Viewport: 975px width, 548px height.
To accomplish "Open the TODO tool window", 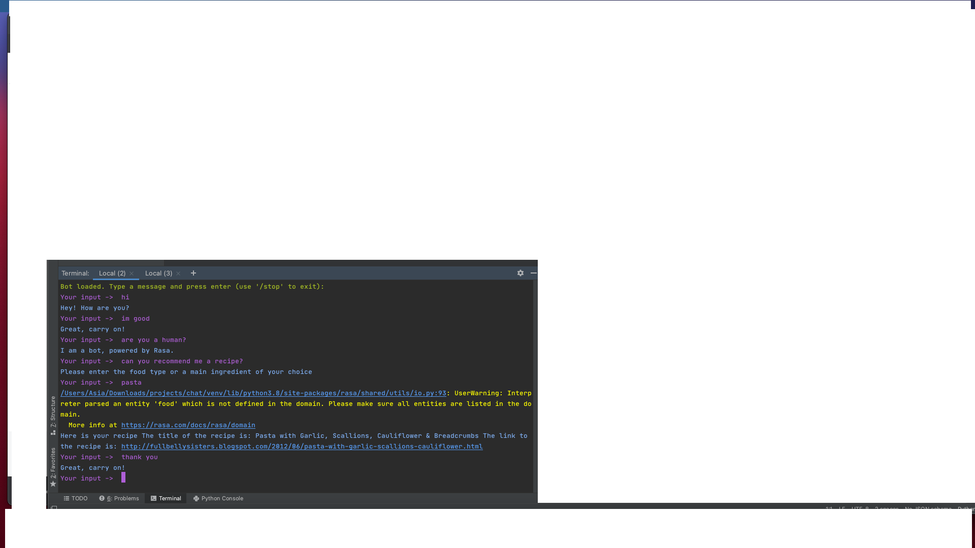I will (79, 498).
